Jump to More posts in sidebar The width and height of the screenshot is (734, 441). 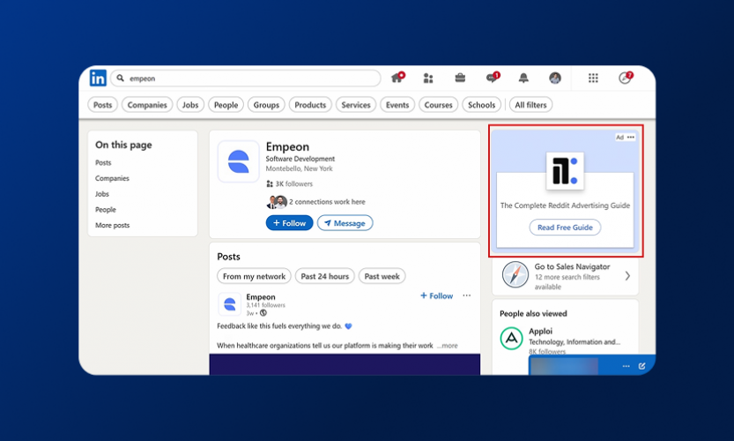tap(113, 225)
